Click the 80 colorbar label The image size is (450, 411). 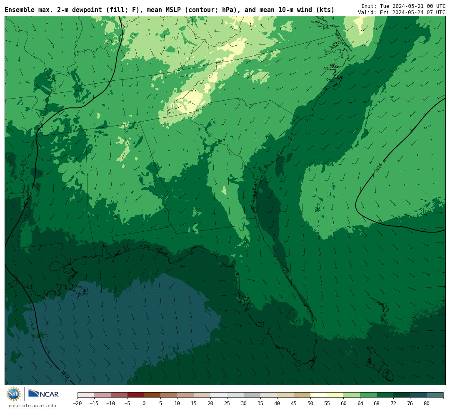pyautogui.click(x=427, y=403)
